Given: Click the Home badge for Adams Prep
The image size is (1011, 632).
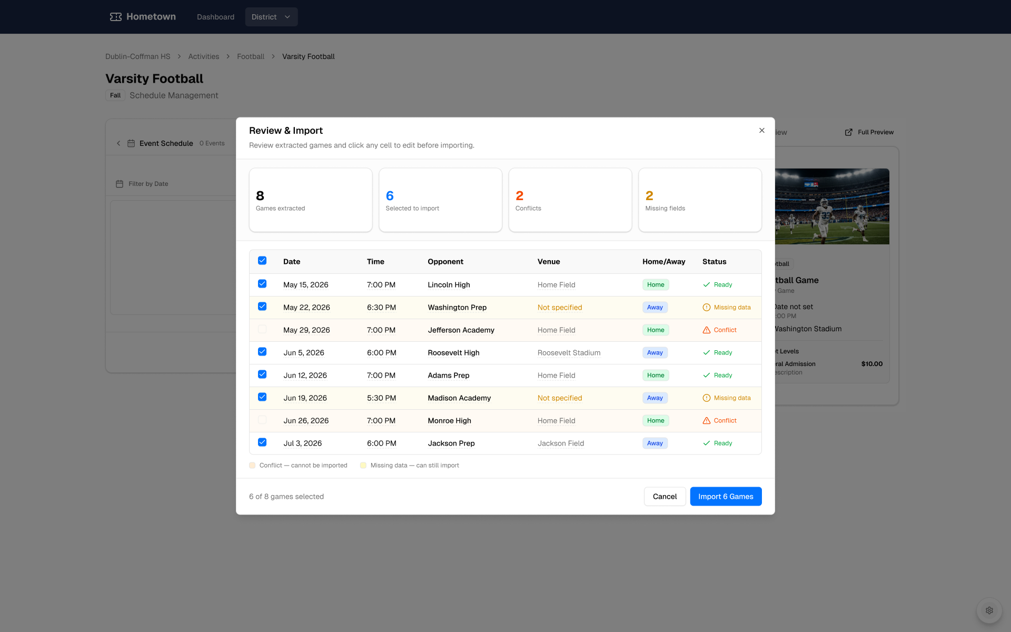Looking at the screenshot, I should [656, 376].
